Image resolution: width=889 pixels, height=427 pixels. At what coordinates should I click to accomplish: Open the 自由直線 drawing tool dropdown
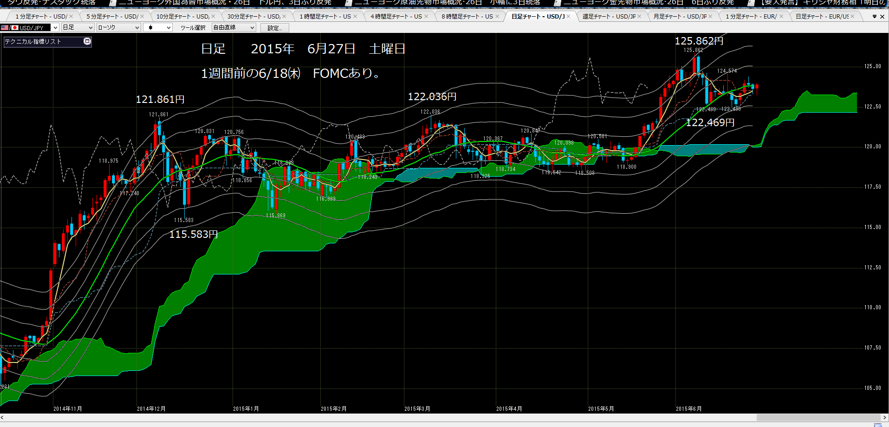click(x=252, y=28)
